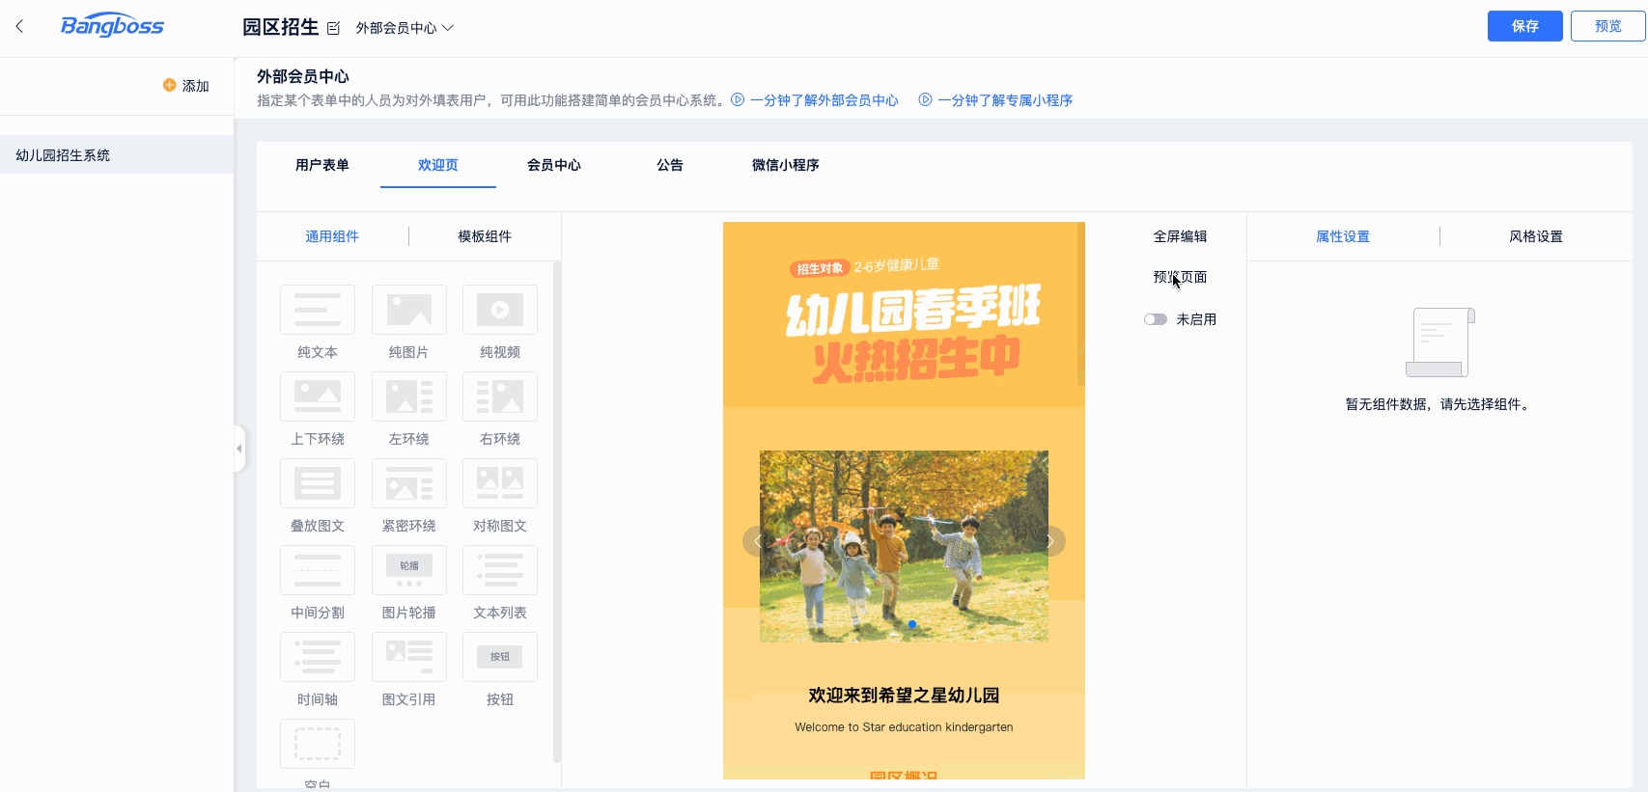1648x792 pixels.
Task: Open the 外部会员中心 dropdown in header
Action: point(405,28)
